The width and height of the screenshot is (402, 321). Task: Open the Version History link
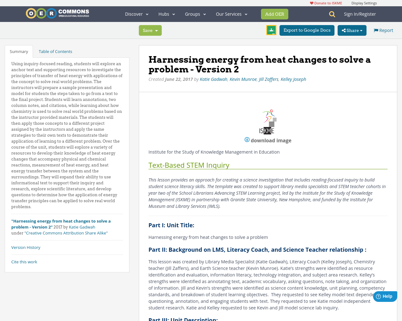(x=26, y=247)
